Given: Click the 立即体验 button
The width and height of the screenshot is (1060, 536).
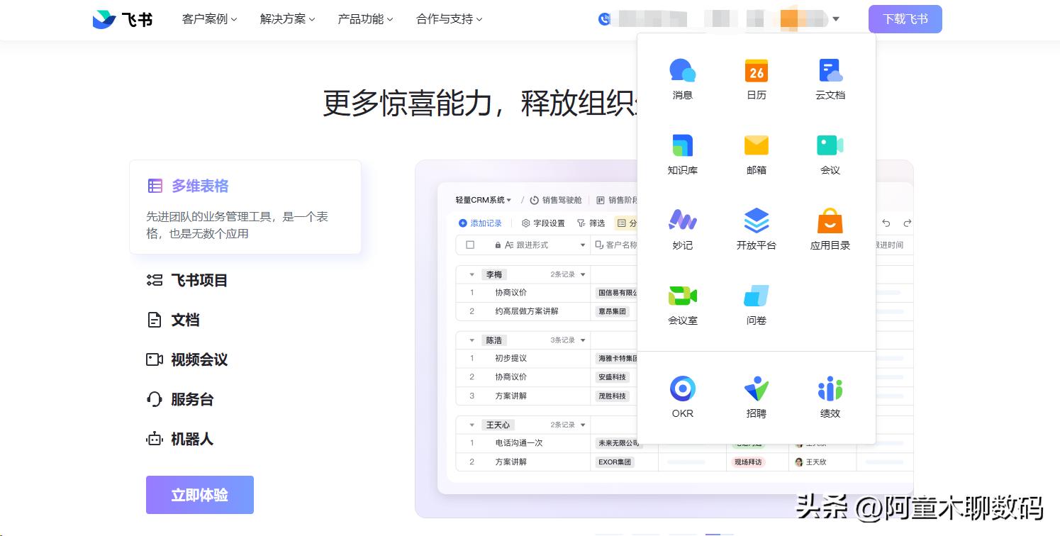Looking at the screenshot, I should 199,494.
